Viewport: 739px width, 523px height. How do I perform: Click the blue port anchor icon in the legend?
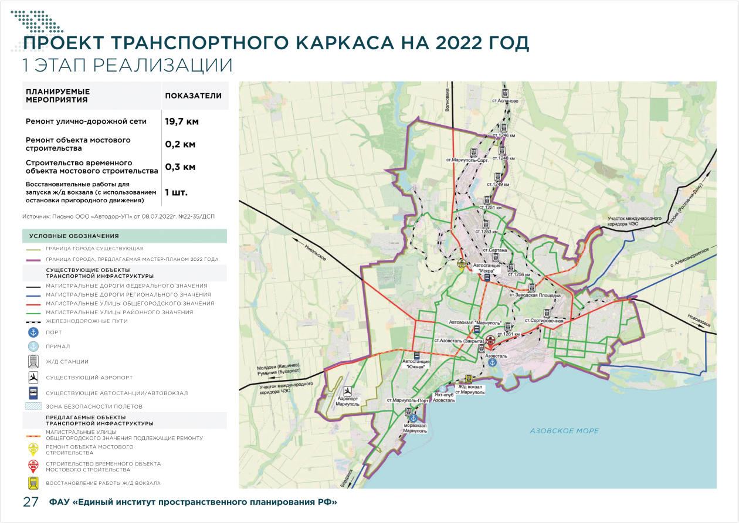pos(33,332)
